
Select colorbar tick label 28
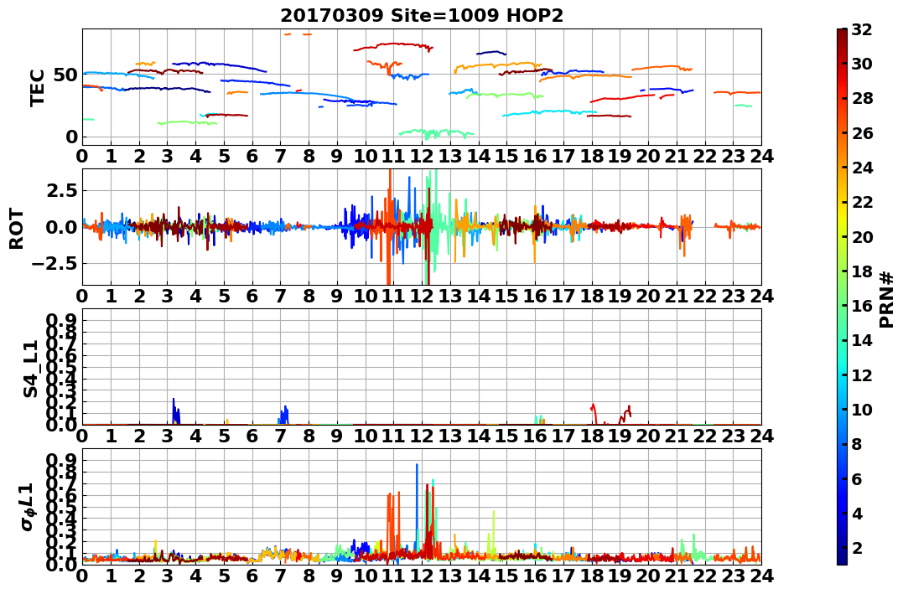862,98
